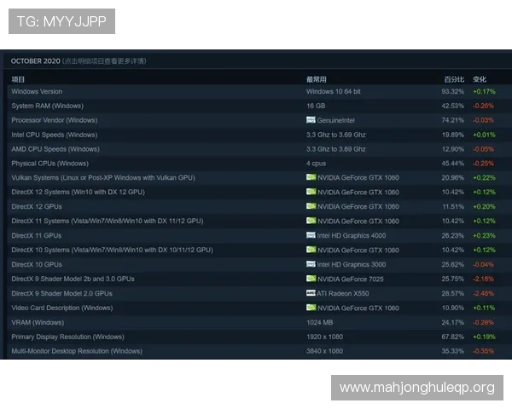Image resolution: width=512 pixels, height=409 pixels.
Task: Click Intel logo beside Intel HD Graphics 4000
Action: 311,235
